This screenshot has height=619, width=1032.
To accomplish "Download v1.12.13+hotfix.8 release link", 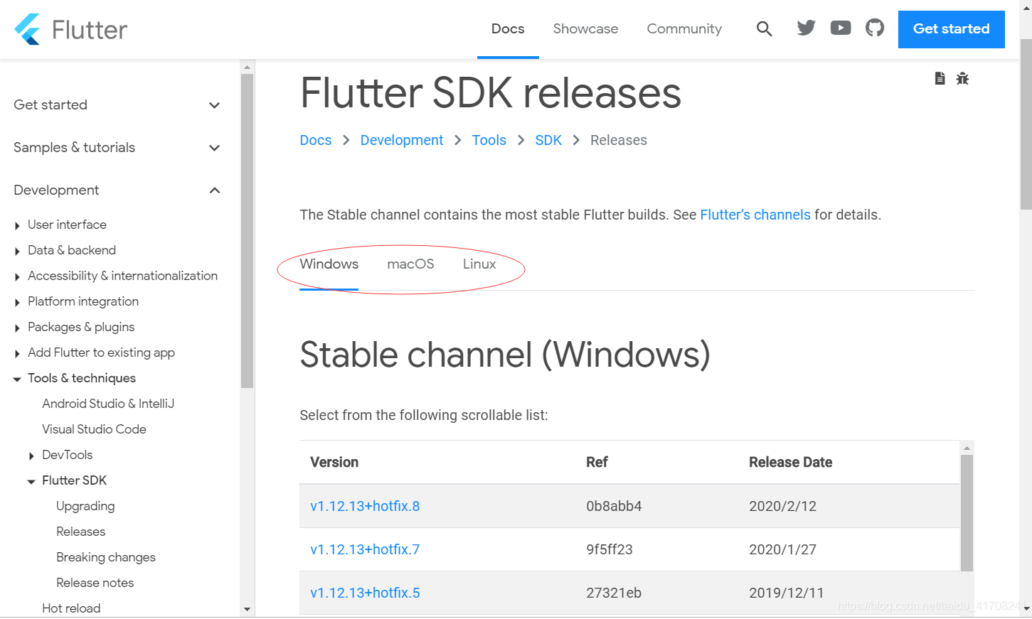I will tap(365, 506).
